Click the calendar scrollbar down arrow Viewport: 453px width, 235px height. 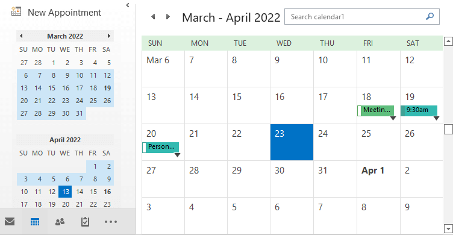[x=448, y=228]
